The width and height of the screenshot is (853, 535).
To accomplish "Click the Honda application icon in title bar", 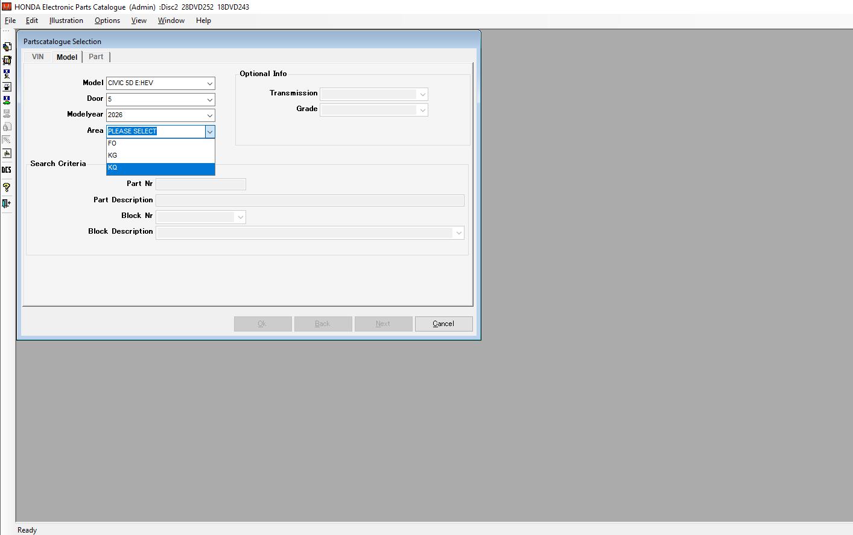I will [x=6, y=7].
